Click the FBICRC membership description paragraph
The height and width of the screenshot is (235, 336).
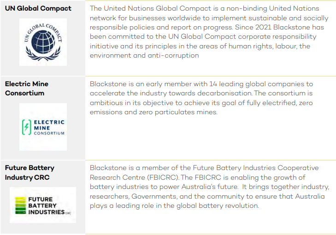(x=210, y=187)
